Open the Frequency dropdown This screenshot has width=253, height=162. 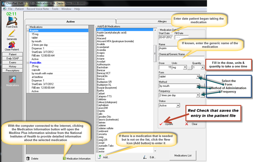pos(198,95)
